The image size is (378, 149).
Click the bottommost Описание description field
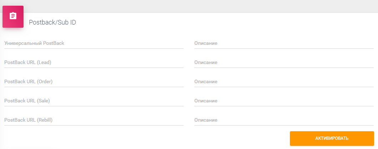coord(284,120)
